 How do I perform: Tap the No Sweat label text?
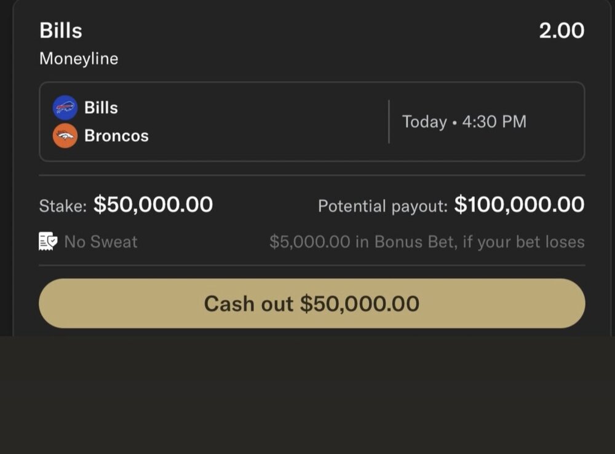[x=101, y=242]
